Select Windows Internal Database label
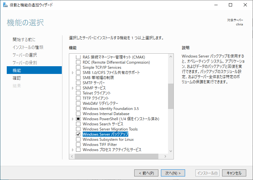The image size is (253, 180). coord(106,114)
